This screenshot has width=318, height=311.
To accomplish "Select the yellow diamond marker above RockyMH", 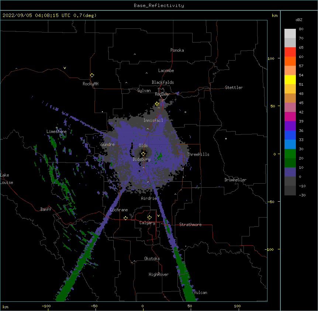I will [92, 75].
